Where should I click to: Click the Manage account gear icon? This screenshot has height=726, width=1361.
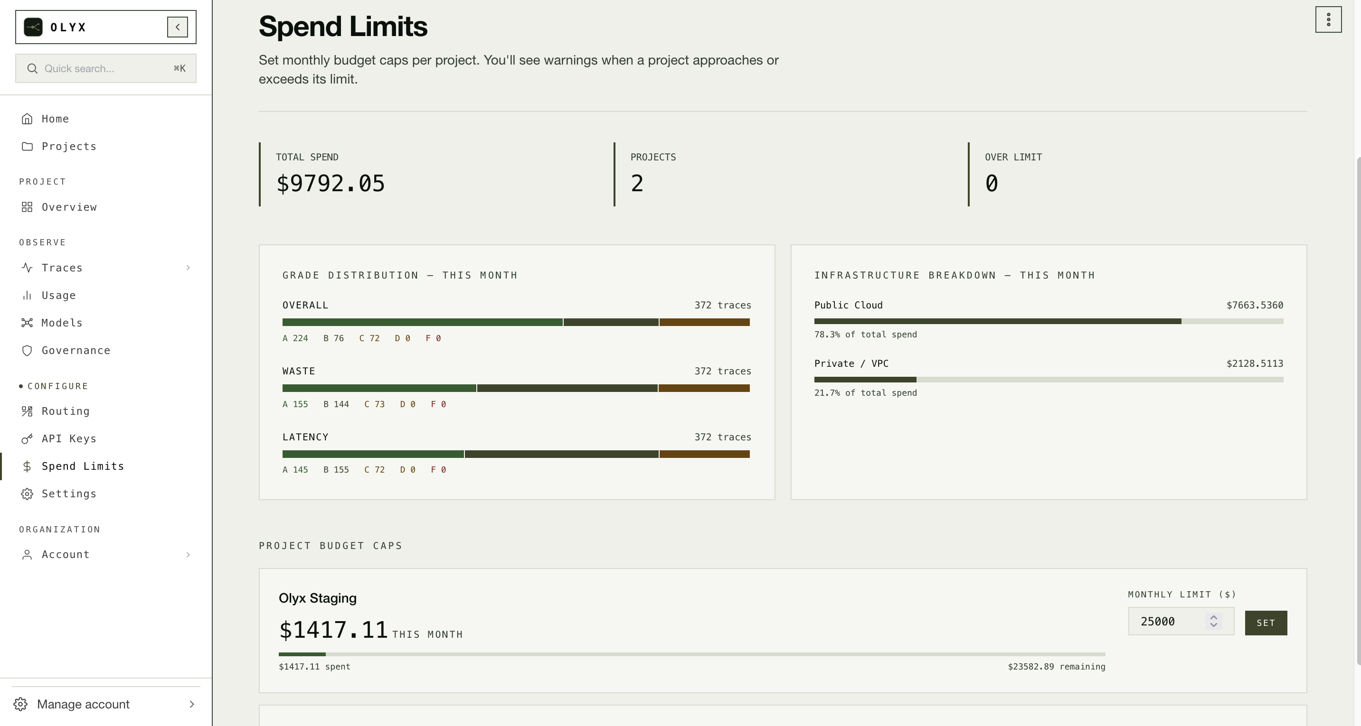point(20,704)
